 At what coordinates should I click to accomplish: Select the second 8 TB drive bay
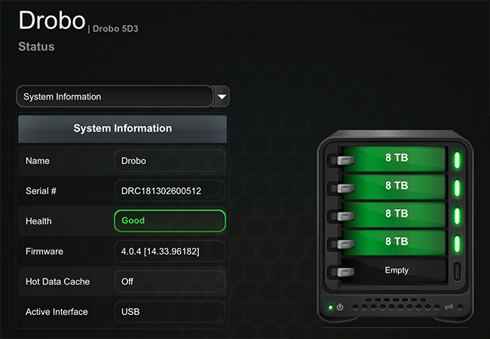click(x=394, y=186)
